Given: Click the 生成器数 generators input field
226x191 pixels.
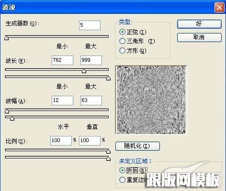Looking at the screenshot, I should click(x=90, y=25).
